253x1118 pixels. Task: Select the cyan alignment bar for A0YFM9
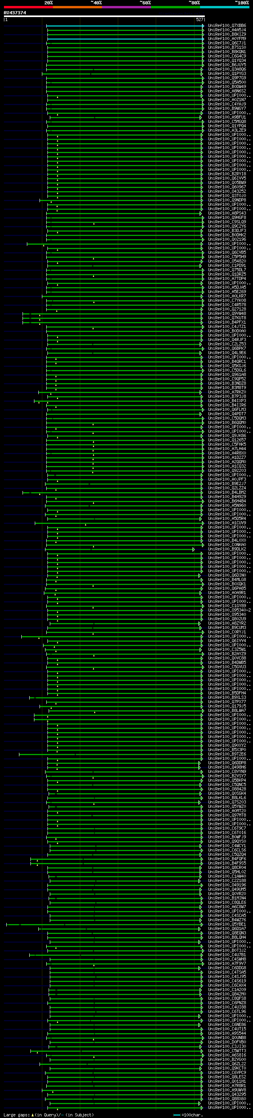(x=125, y=38)
